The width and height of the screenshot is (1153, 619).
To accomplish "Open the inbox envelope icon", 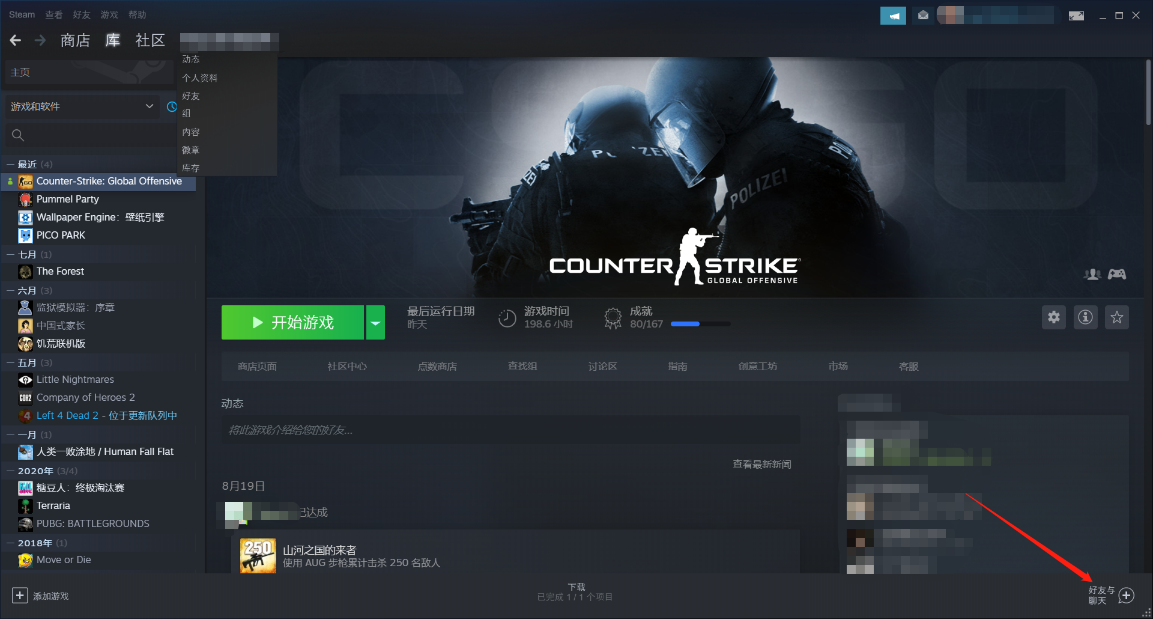I will 923,16.
